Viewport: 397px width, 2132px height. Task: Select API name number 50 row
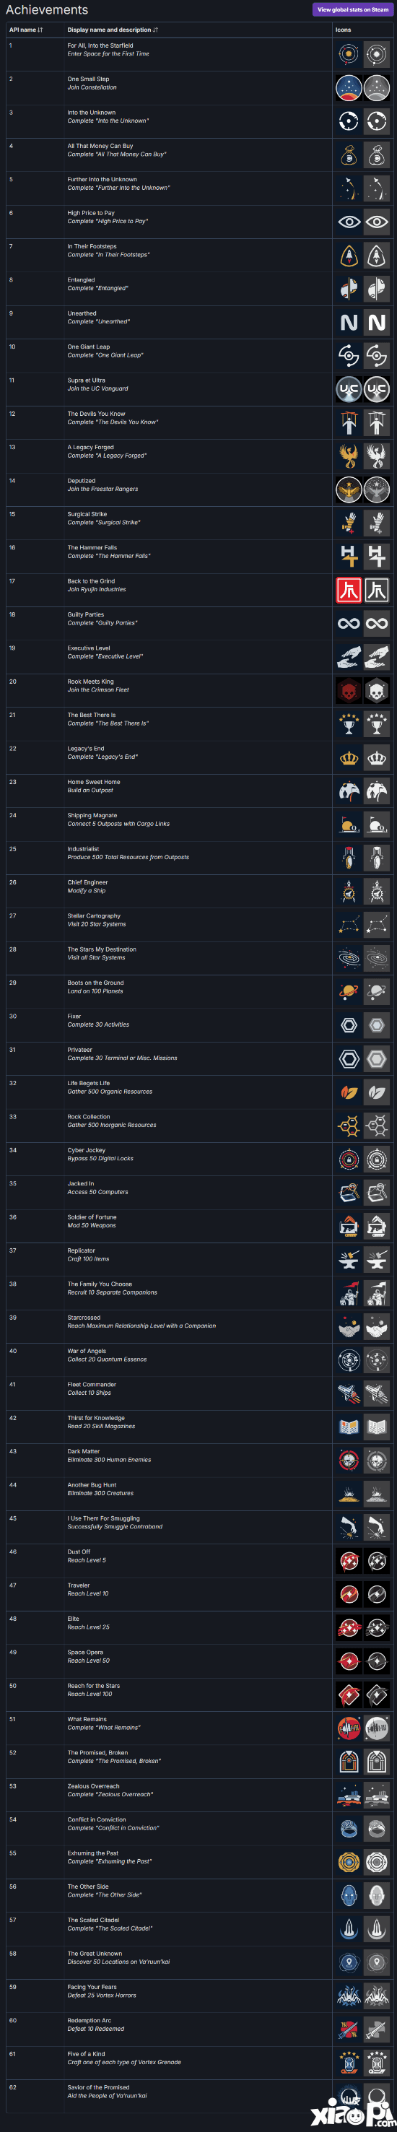[x=198, y=1694]
